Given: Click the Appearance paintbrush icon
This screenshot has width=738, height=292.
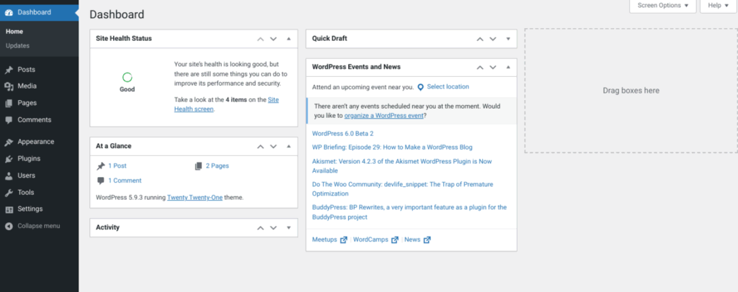Looking at the screenshot, I should coord(9,142).
